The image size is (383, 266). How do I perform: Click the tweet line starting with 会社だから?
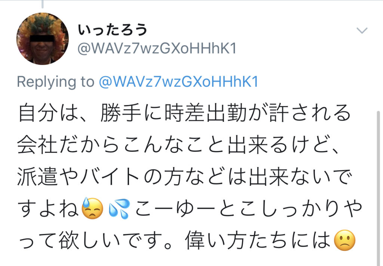(x=178, y=145)
